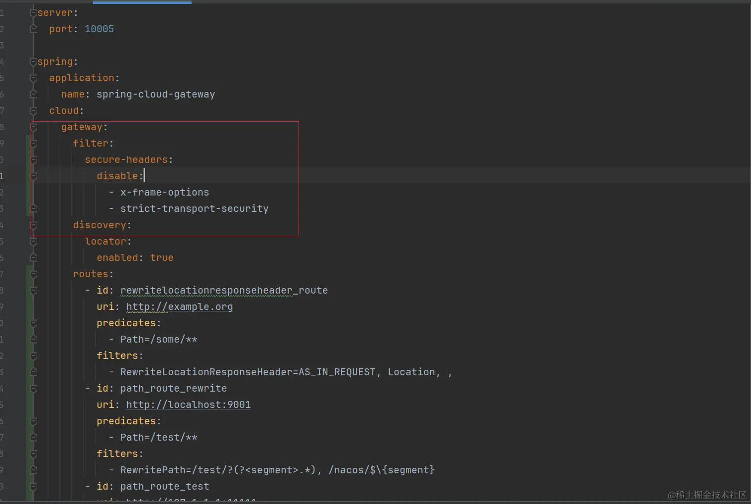The width and height of the screenshot is (751, 504).
Task: Collapse the secure-headers fold marker
Action: 33,160
